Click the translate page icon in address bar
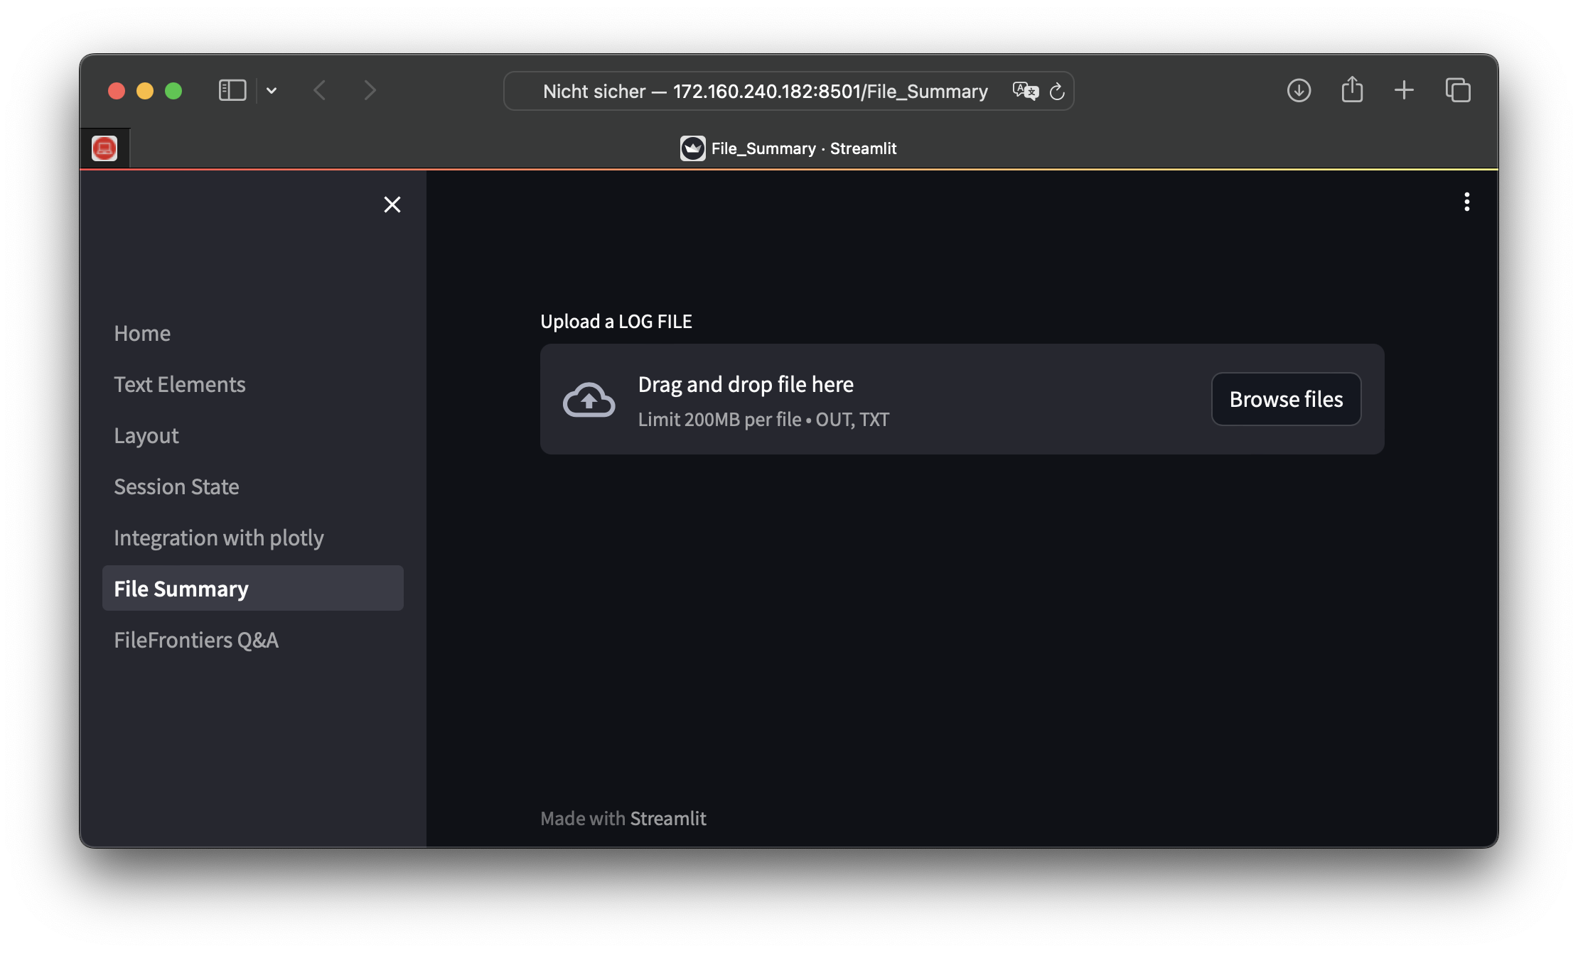 1025,91
